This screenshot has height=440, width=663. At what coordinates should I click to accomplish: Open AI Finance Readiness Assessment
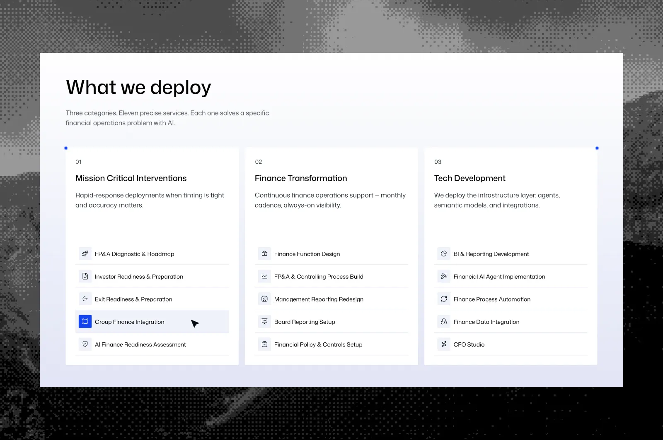pyautogui.click(x=152, y=344)
